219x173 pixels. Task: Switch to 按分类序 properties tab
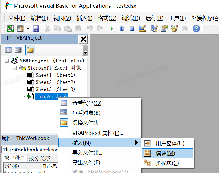click(x=40, y=158)
